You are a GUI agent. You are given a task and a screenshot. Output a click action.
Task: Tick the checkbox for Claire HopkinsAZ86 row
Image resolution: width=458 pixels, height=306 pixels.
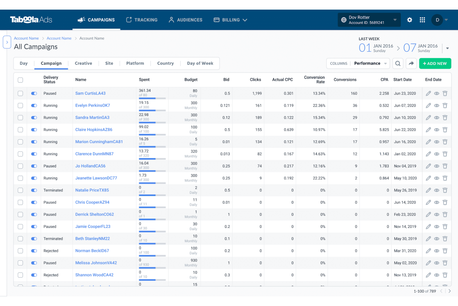click(20, 130)
